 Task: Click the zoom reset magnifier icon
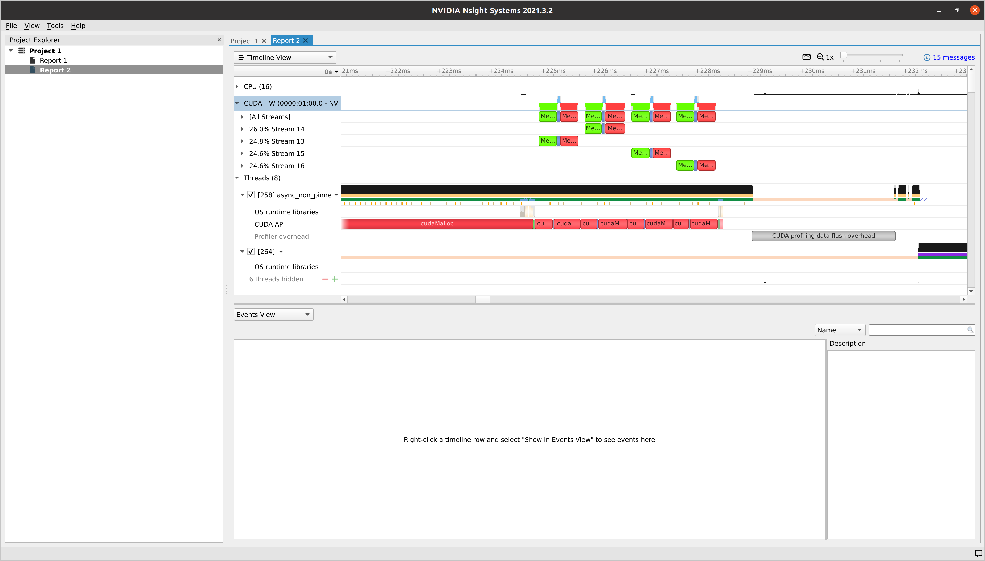pyautogui.click(x=820, y=57)
